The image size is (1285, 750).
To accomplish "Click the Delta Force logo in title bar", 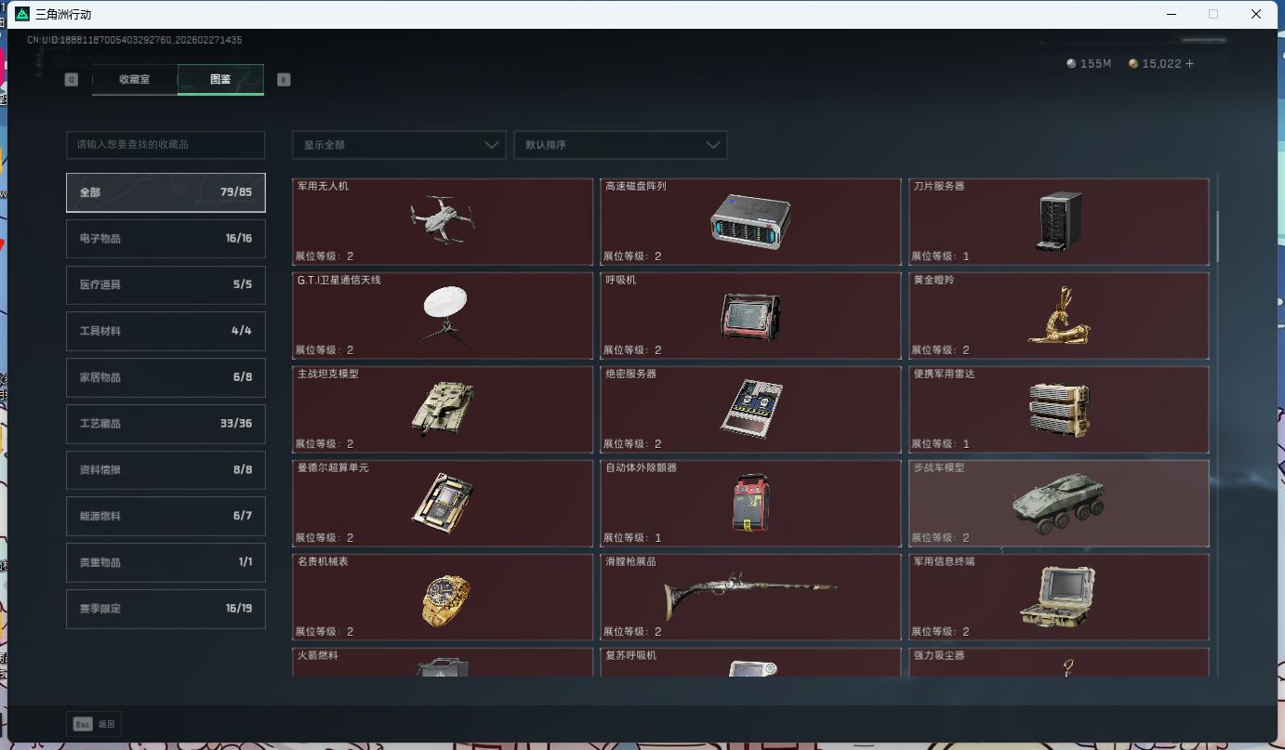I will coord(20,14).
